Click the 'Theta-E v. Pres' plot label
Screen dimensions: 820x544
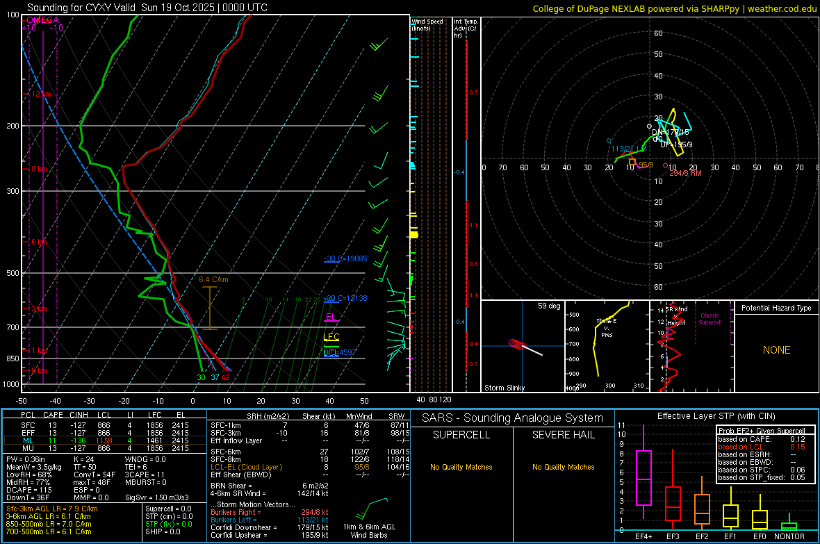point(607,328)
